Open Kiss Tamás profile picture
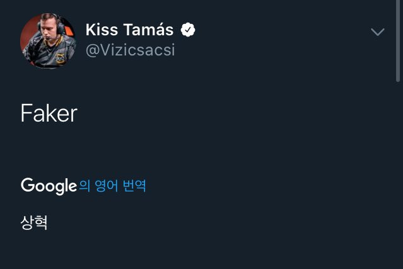 pos(49,41)
